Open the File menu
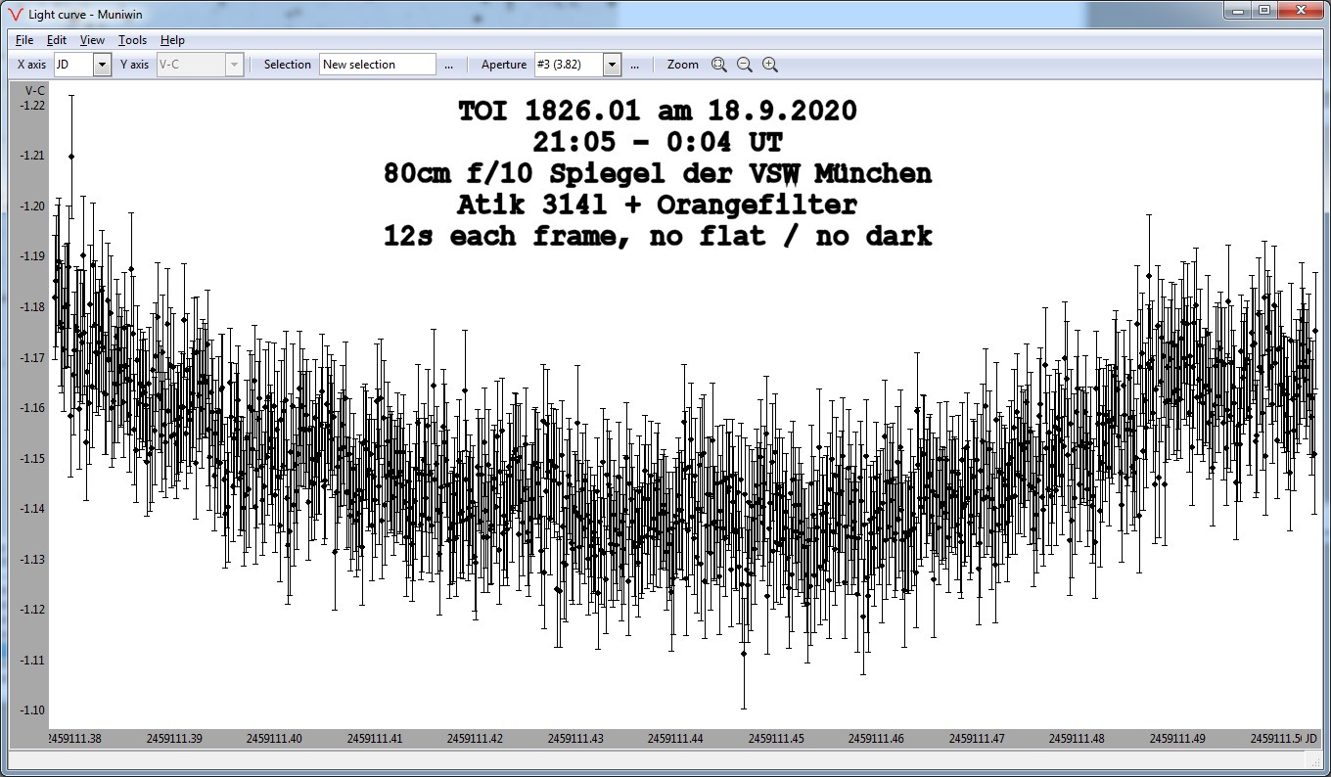The image size is (1331, 777). (24, 40)
